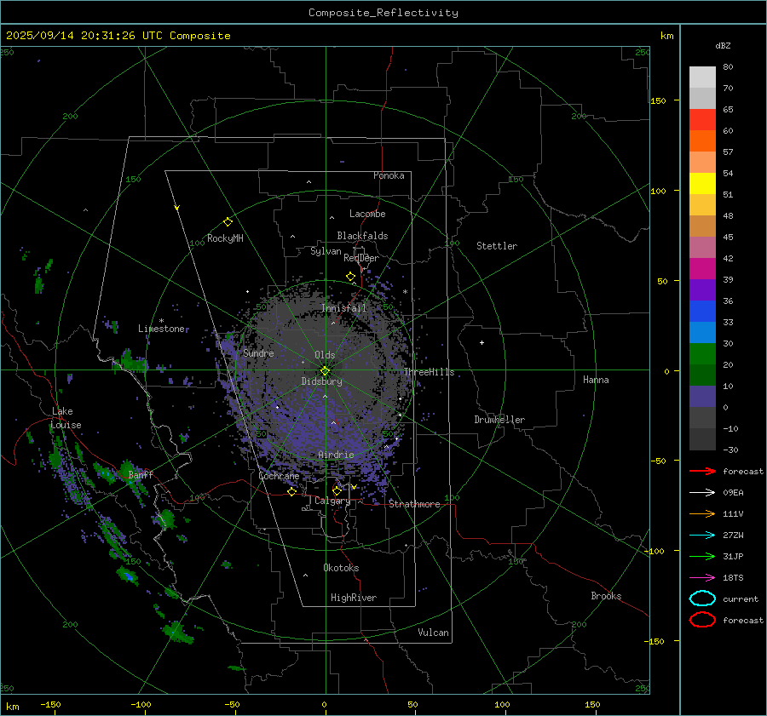
Task: Click the Olds town label
Action: point(325,355)
